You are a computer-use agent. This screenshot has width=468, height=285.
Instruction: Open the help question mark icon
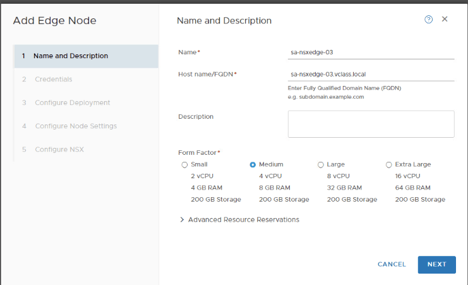[x=429, y=20]
